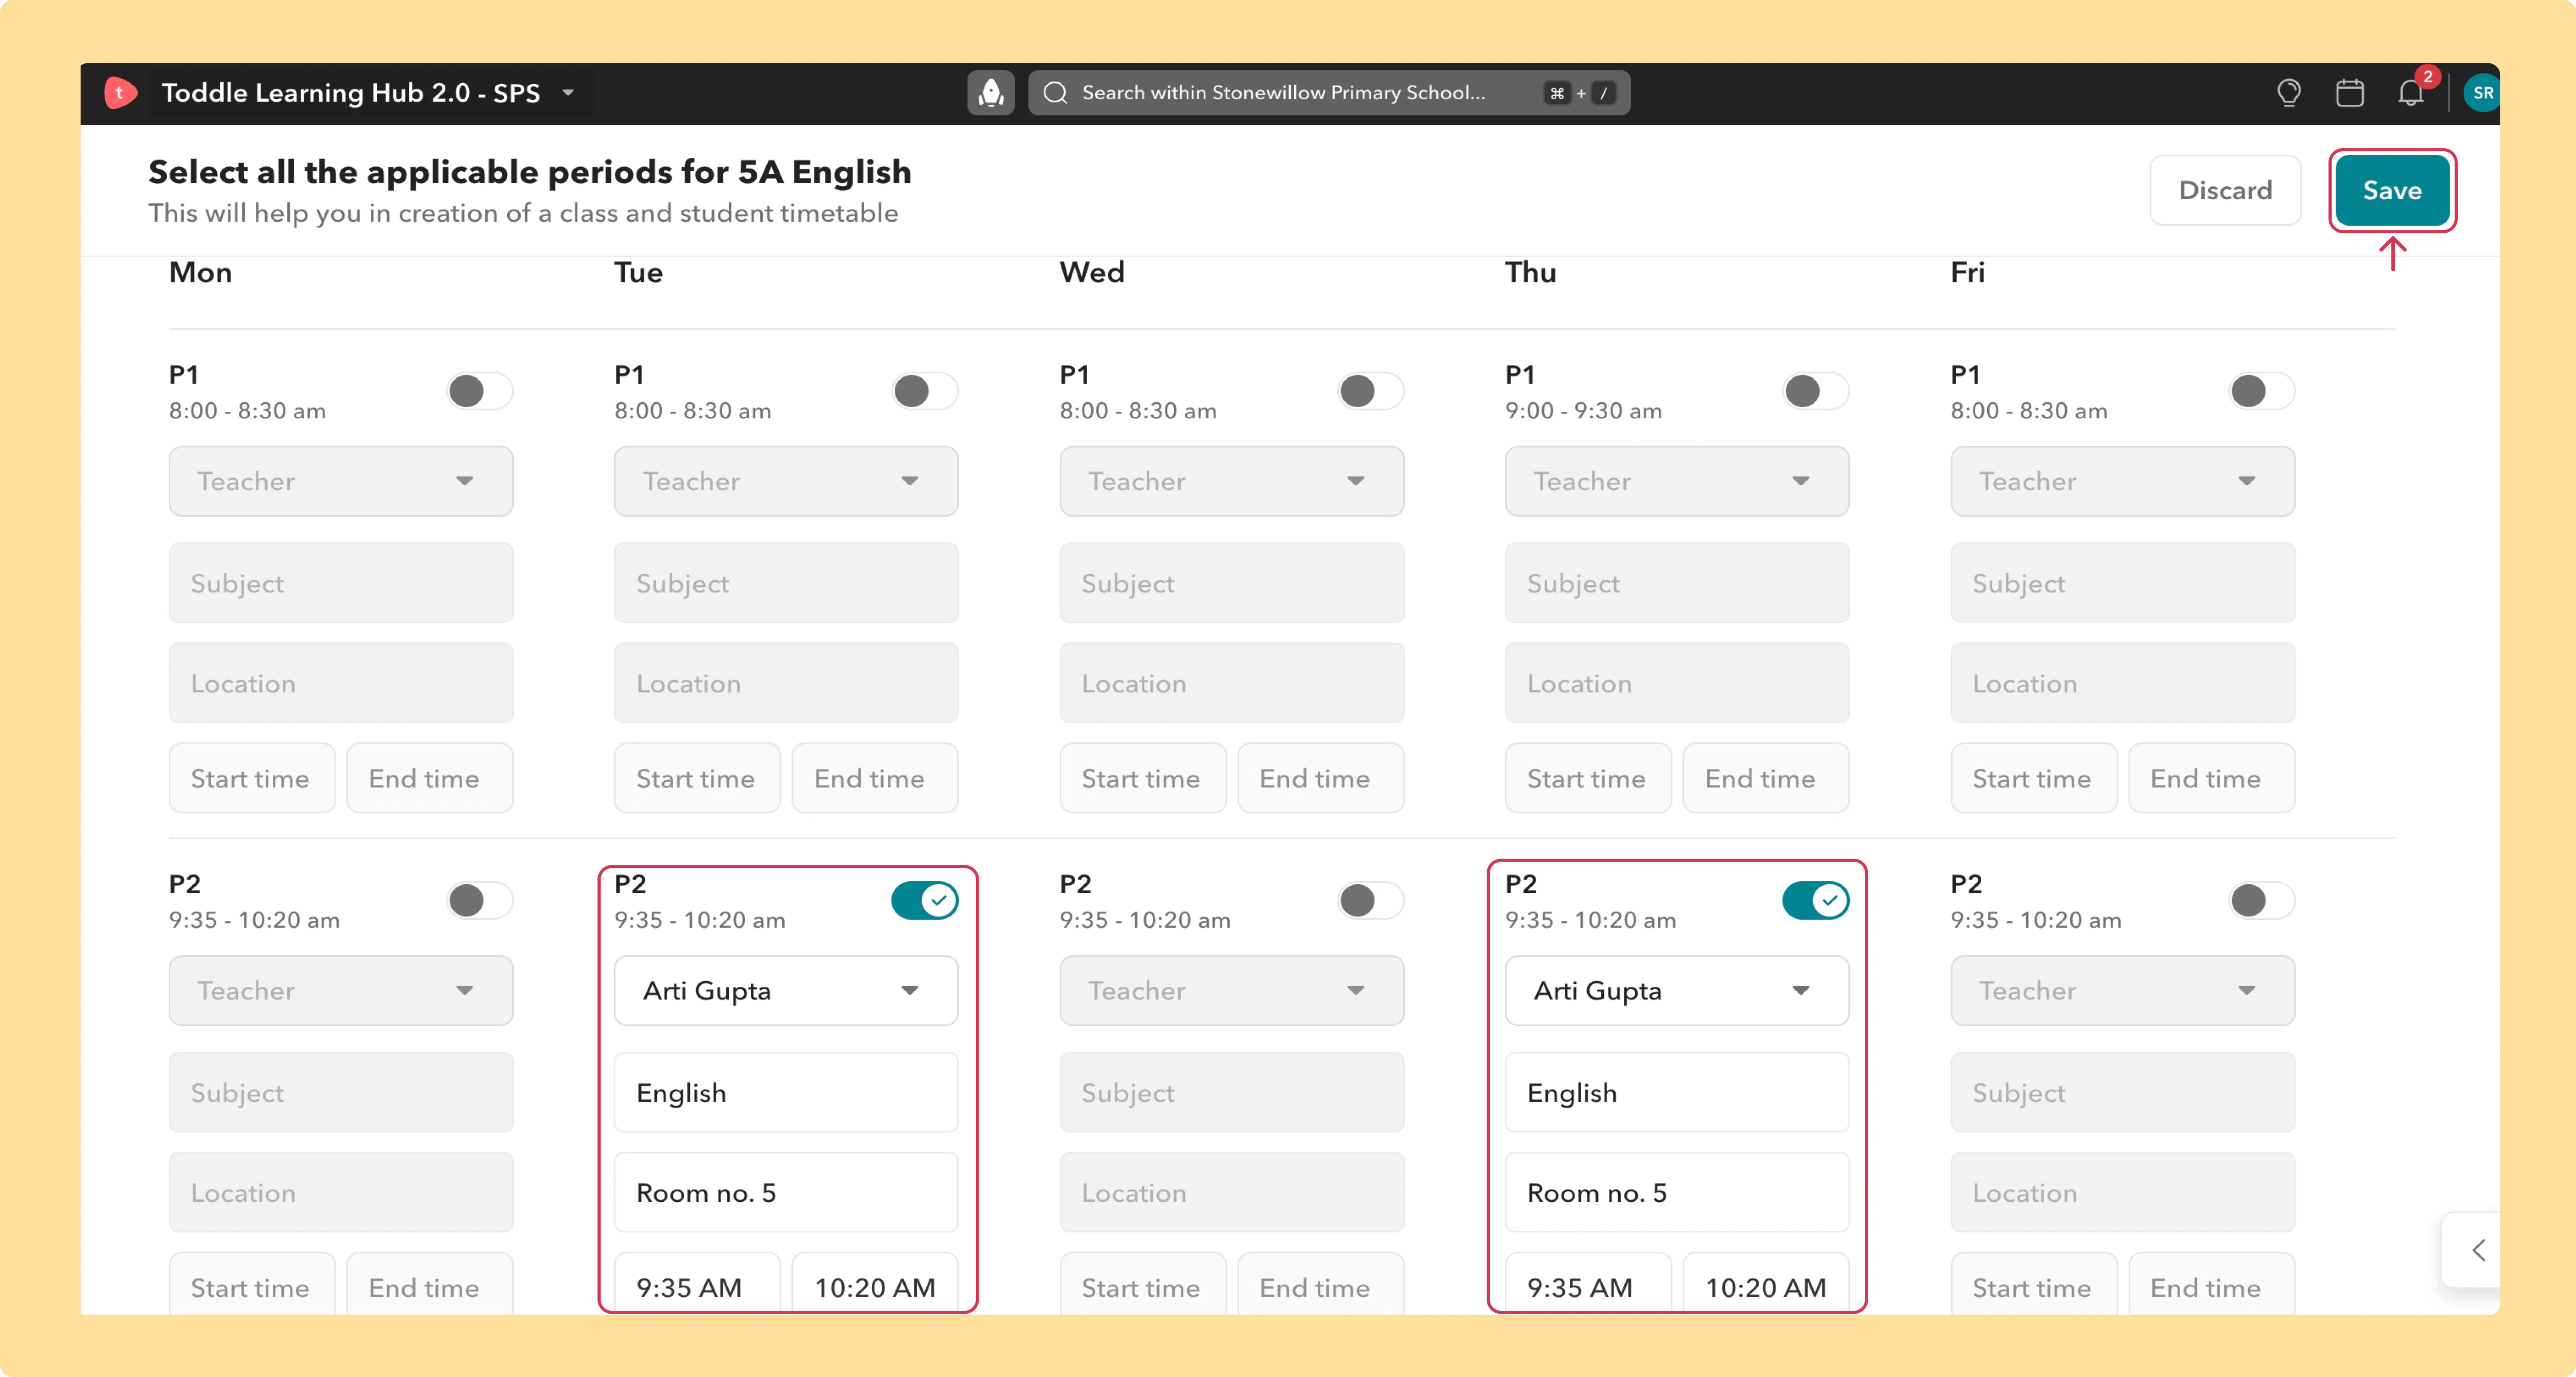Open the rocket launcher icon
Image resolution: width=2576 pixels, height=1377 pixels.
tap(990, 93)
